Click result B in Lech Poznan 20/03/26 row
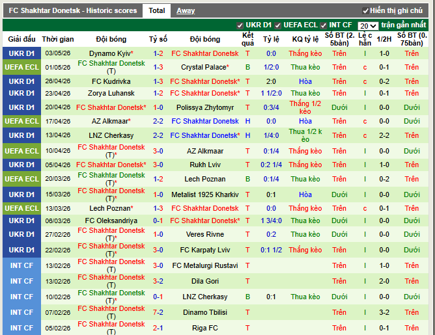 (x=247, y=179)
